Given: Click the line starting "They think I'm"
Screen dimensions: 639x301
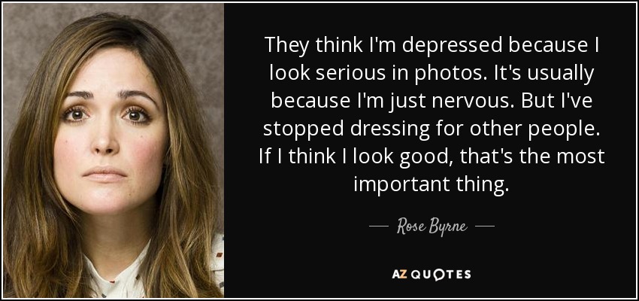Looking at the screenshot, I should [x=432, y=45].
